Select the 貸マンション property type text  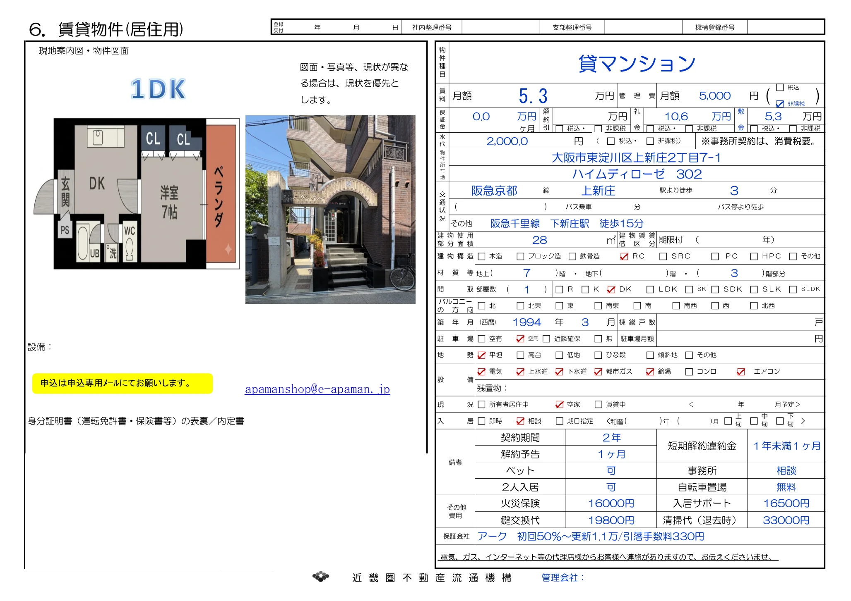637,64
